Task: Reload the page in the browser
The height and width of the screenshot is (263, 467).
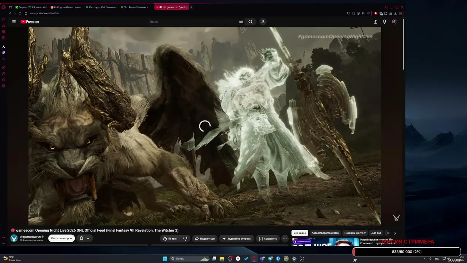Action: point(20,13)
